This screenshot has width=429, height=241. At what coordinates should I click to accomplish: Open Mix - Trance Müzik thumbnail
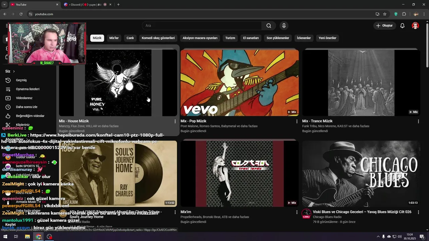(x=361, y=83)
